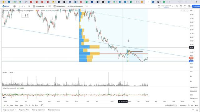
Task: Publish the idea with Опубликовать button
Action: (x=196, y=6)
